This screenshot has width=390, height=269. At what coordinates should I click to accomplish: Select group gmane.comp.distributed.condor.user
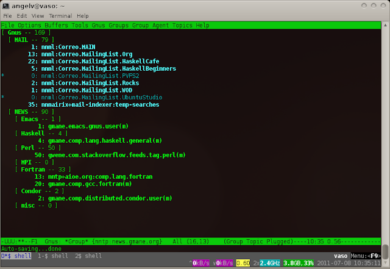pos(110,198)
